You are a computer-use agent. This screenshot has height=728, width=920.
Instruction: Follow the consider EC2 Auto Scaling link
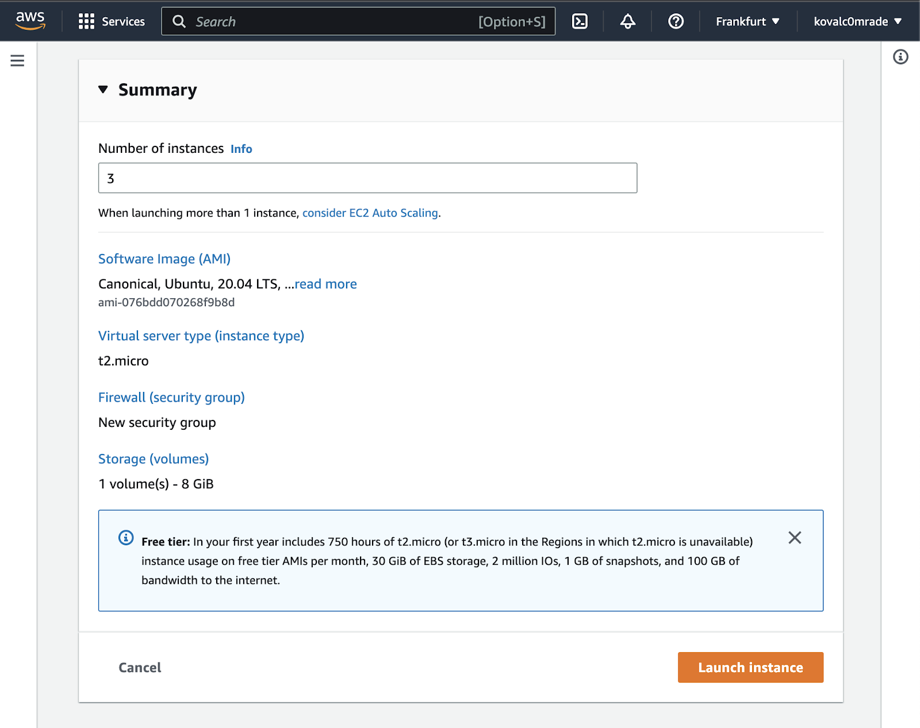click(x=370, y=213)
